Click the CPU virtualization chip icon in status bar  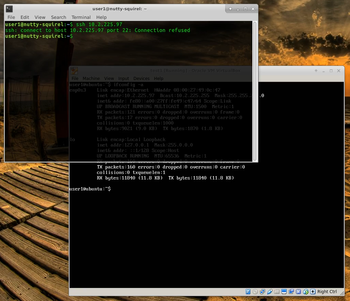click(299, 292)
